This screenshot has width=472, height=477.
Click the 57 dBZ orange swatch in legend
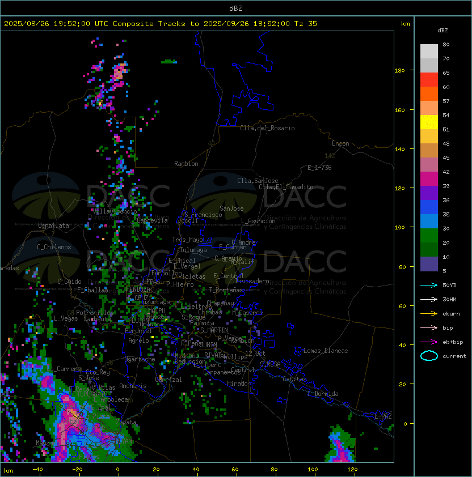click(429, 108)
